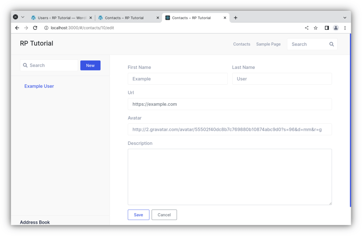362x236 pixels.
Task: Click the browser back arrow
Action: (17, 28)
